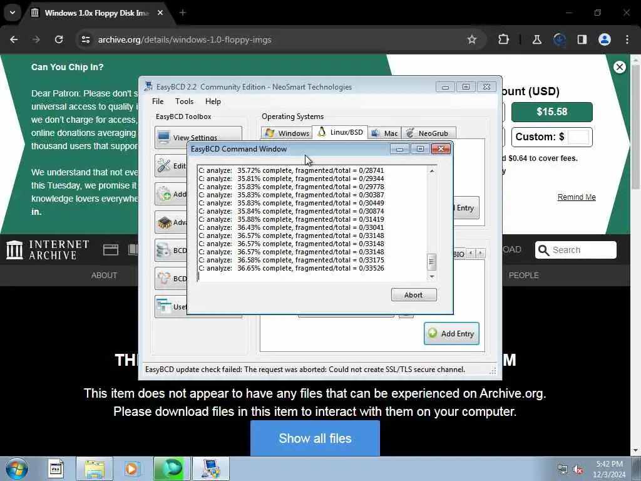The height and width of the screenshot is (481, 641).
Task: Click the Linux penguin tab icon
Action: (322, 132)
